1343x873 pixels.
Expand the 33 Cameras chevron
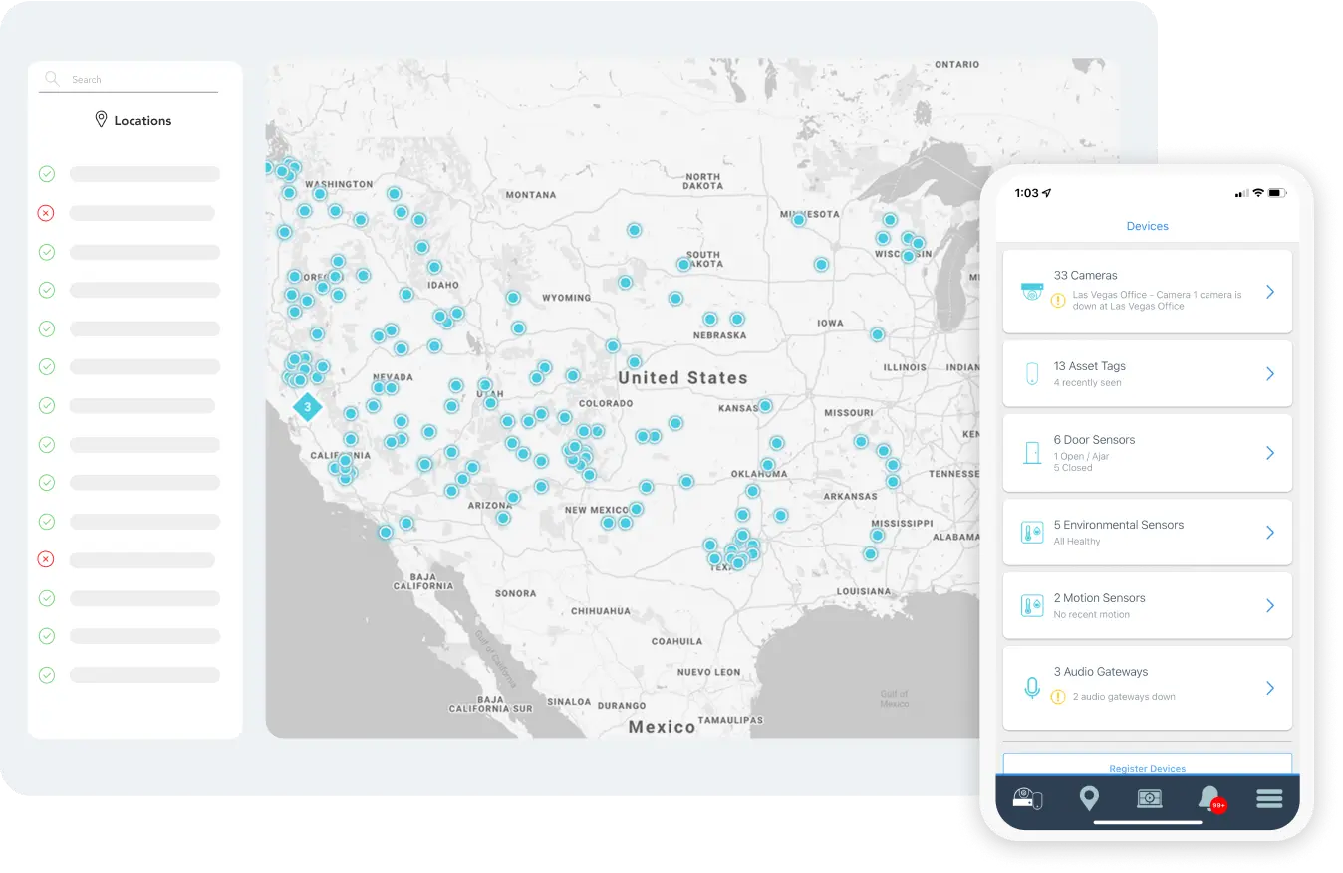(1270, 292)
